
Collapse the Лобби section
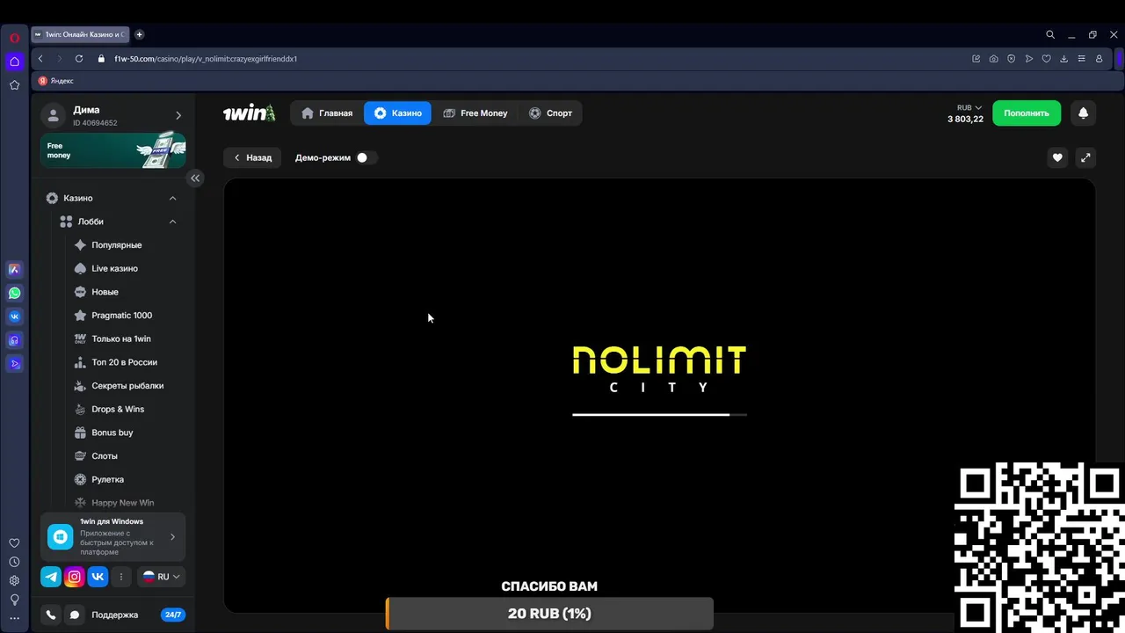(x=172, y=222)
